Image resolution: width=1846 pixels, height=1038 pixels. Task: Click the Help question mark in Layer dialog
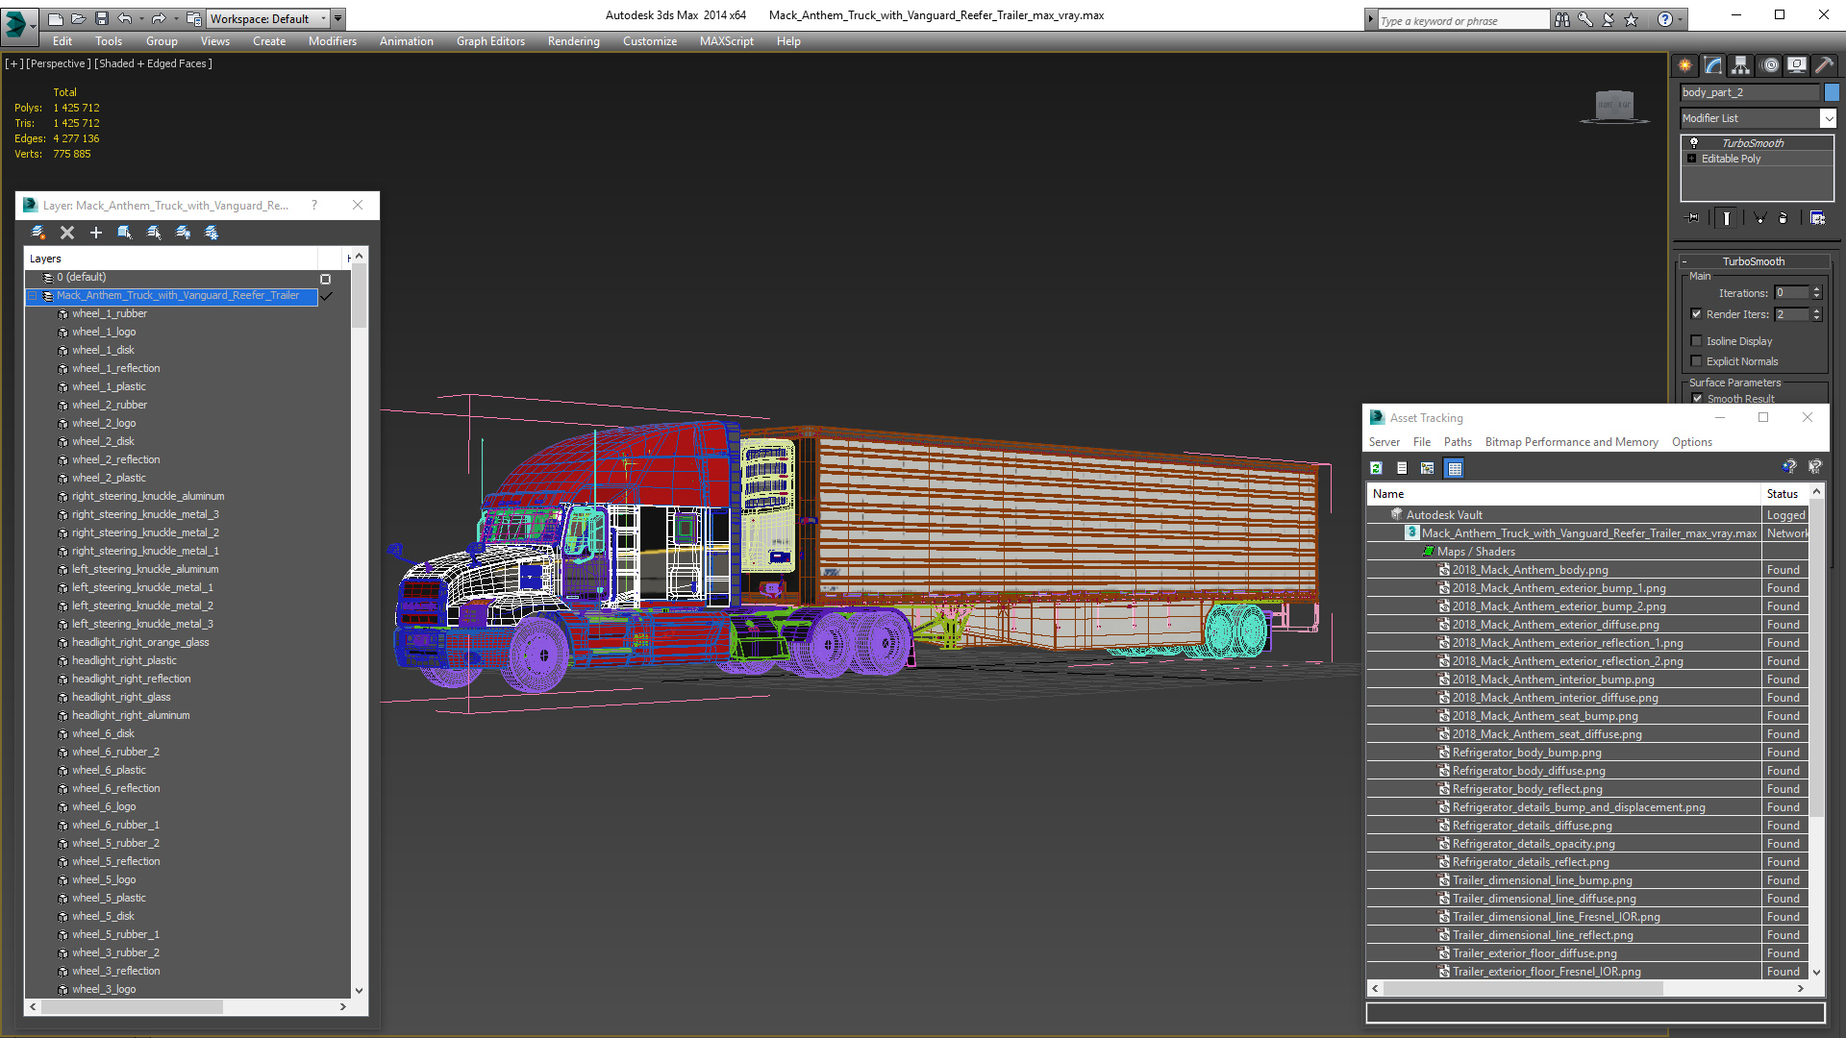314,205
